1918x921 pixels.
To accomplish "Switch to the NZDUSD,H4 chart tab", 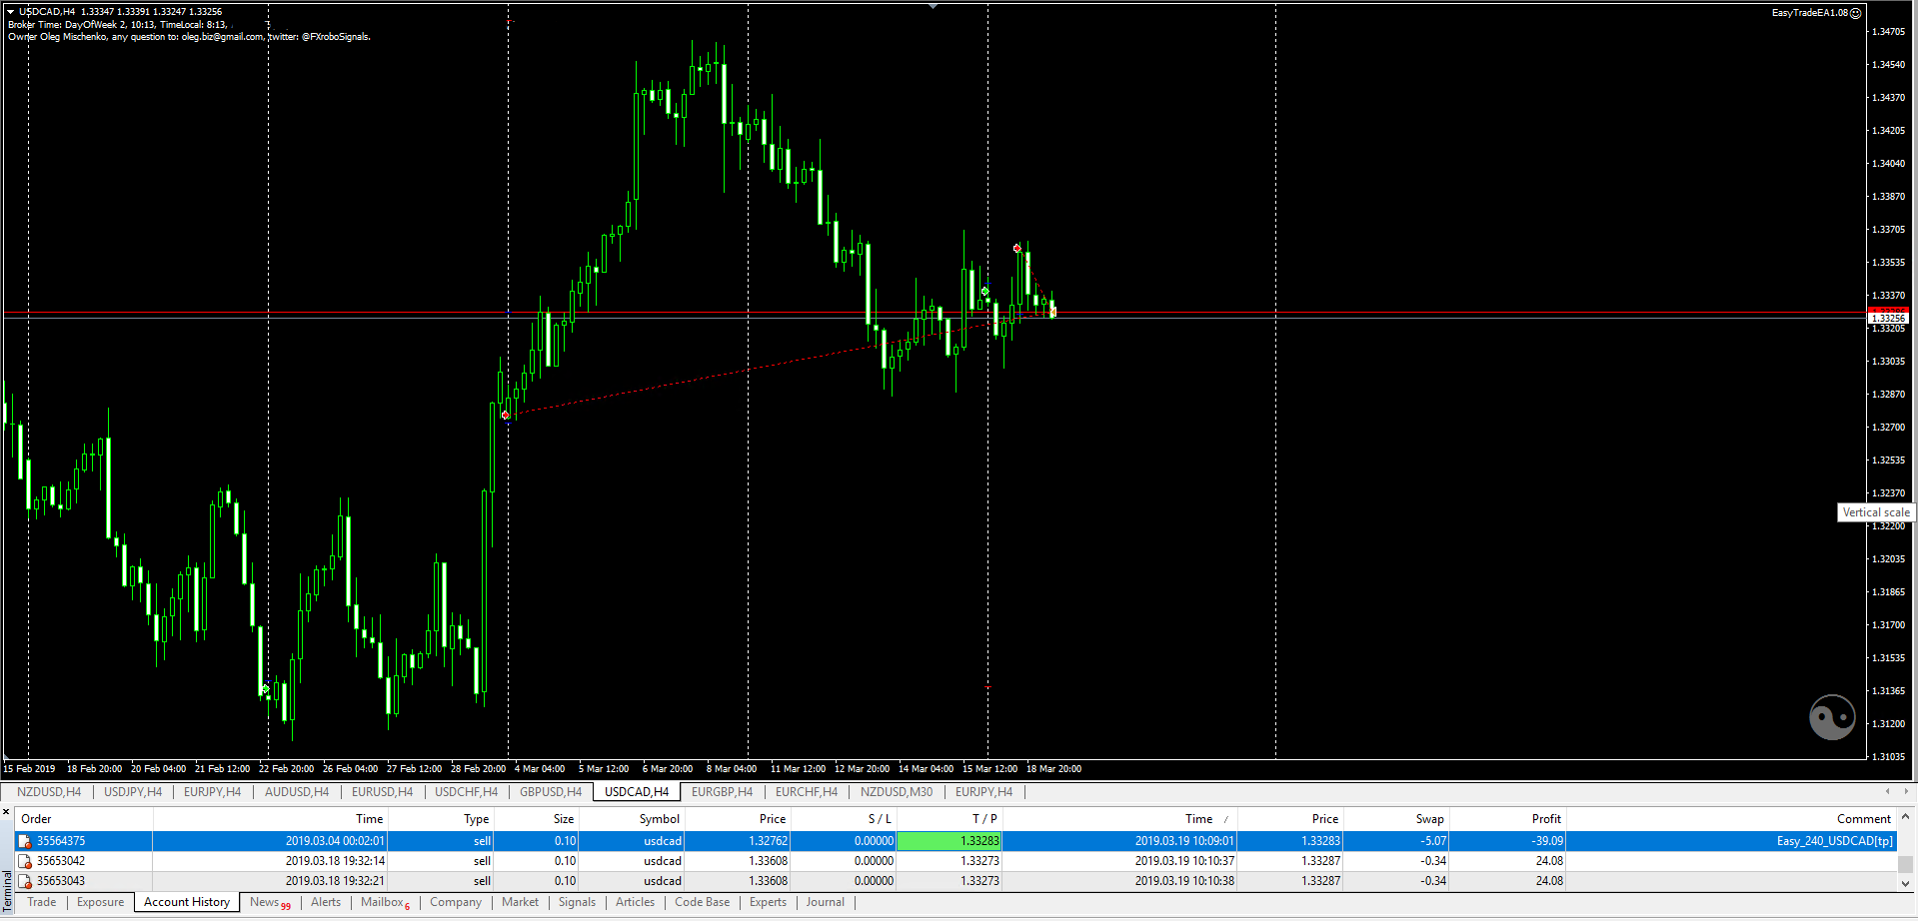I will click(49, 792).
